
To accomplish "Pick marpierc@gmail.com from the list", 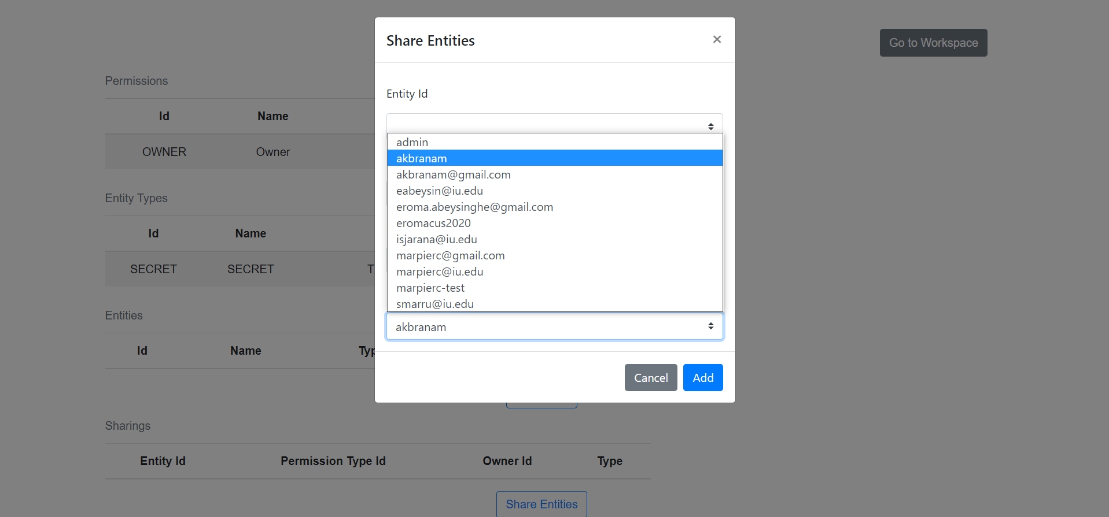I will [554, 255].
